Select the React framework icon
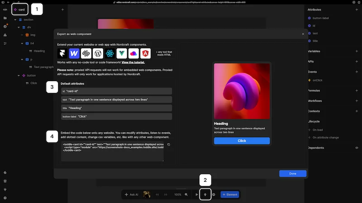Screen dimensions: 362x203 (110, 53)
